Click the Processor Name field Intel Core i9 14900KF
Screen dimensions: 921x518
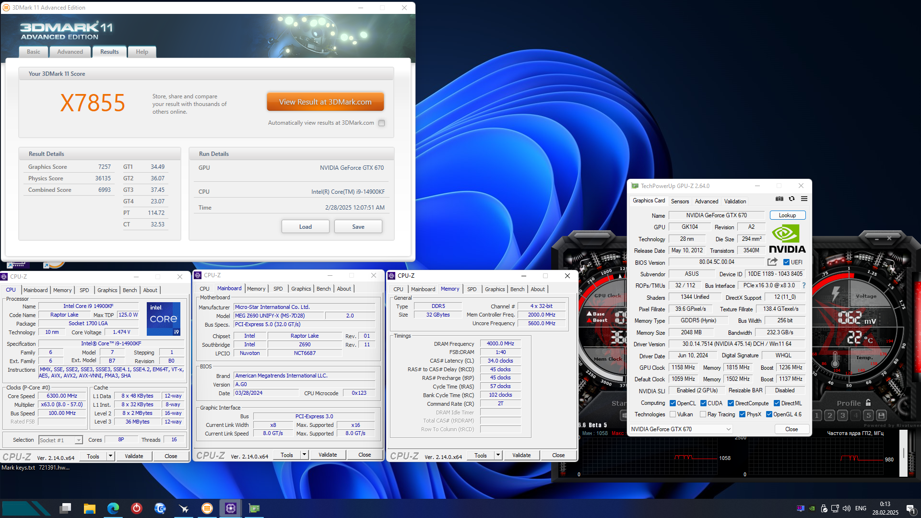click(x=88, y=306)
